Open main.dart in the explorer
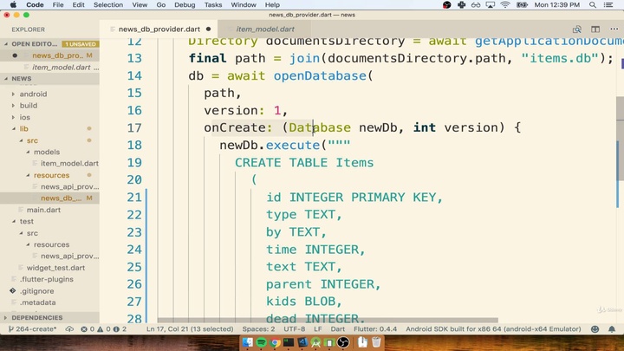This screenshot has height=351, width=624. (x=42, y=210)
